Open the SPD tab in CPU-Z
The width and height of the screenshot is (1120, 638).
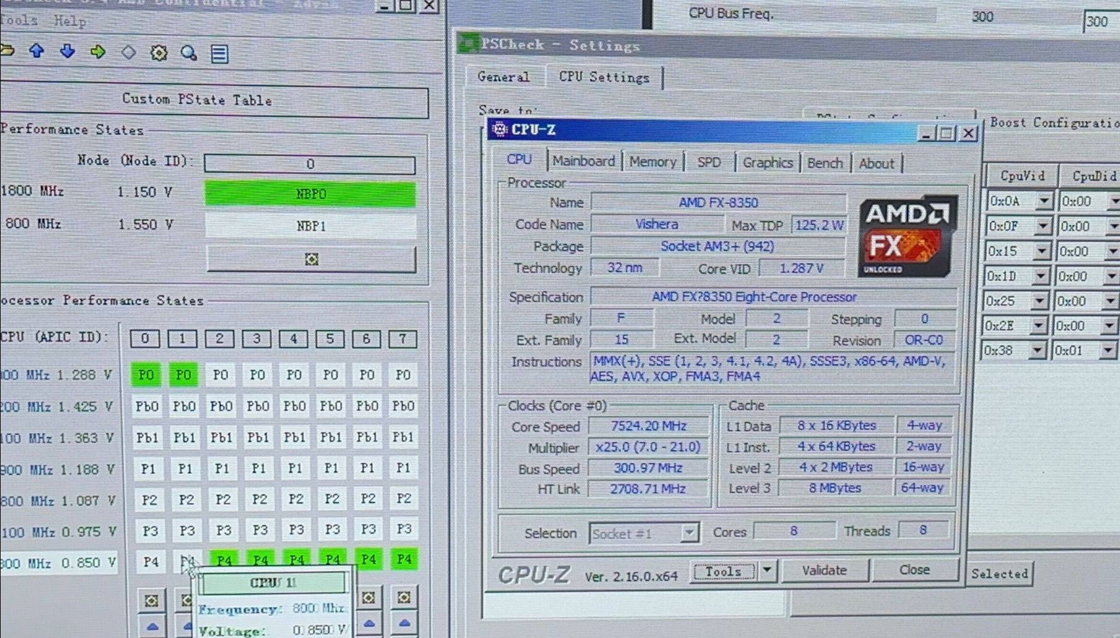coord(709,162)
